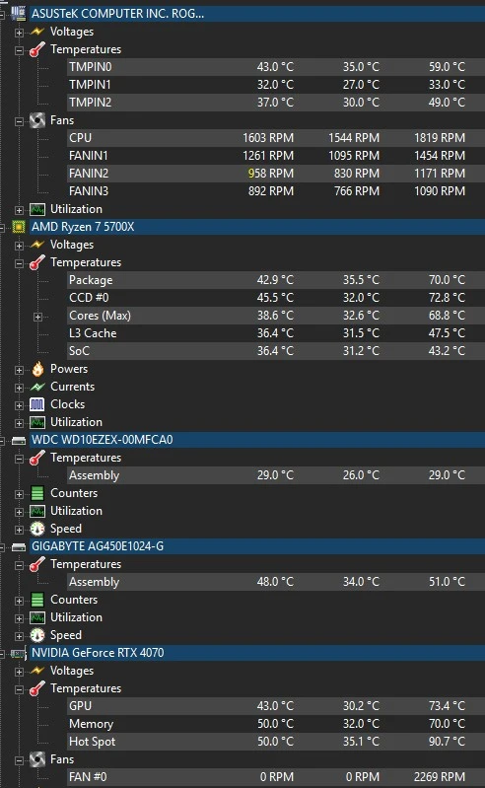Select the Hot Spot temperature row
The width and height of the screenshot is (485, 788).
click(276, 742)
